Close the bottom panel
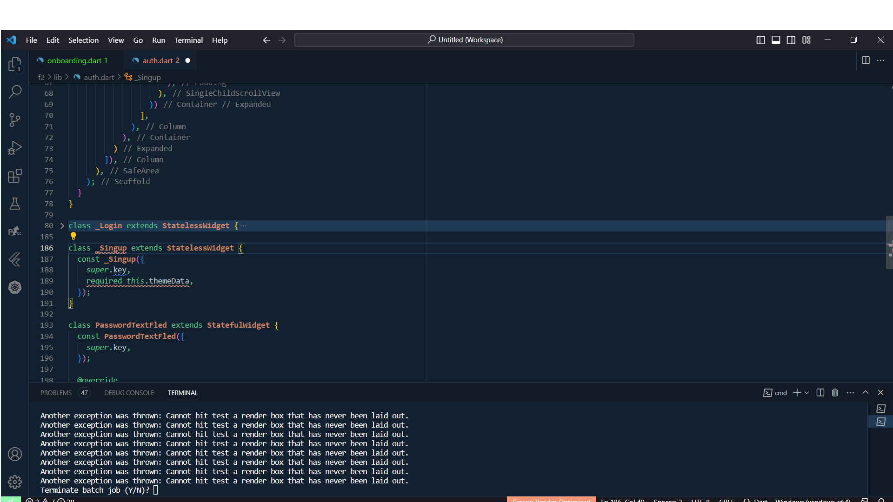893x502 pixels. click(x=880, y=393)
